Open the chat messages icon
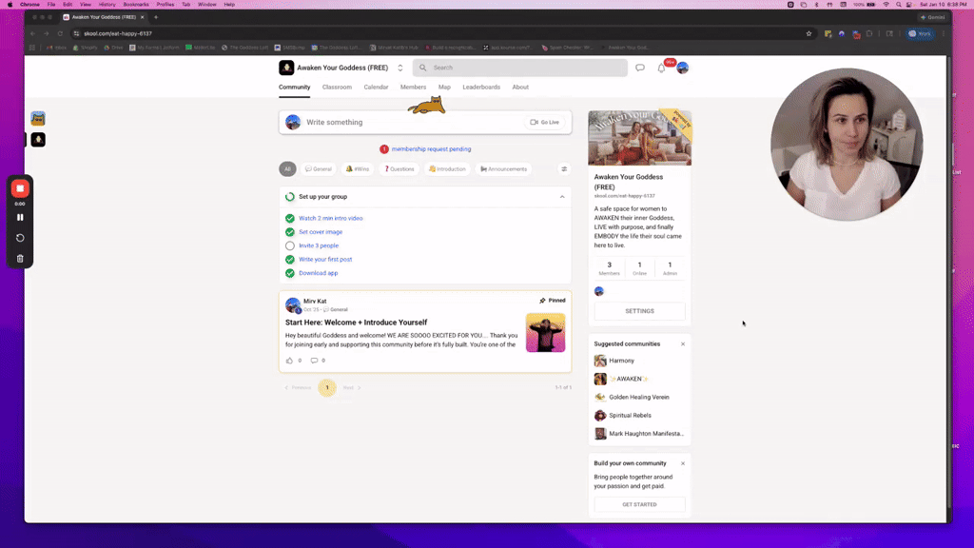Image resolution: width=974 pixels, height=548 pixels. pyautogui.click(x=640, y=68)
